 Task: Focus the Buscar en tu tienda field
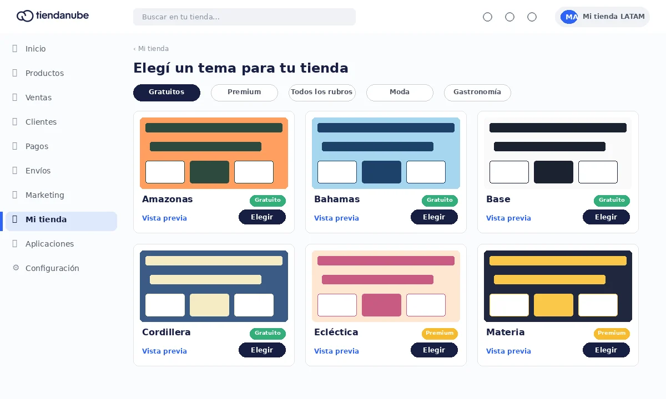pos(244,17)
